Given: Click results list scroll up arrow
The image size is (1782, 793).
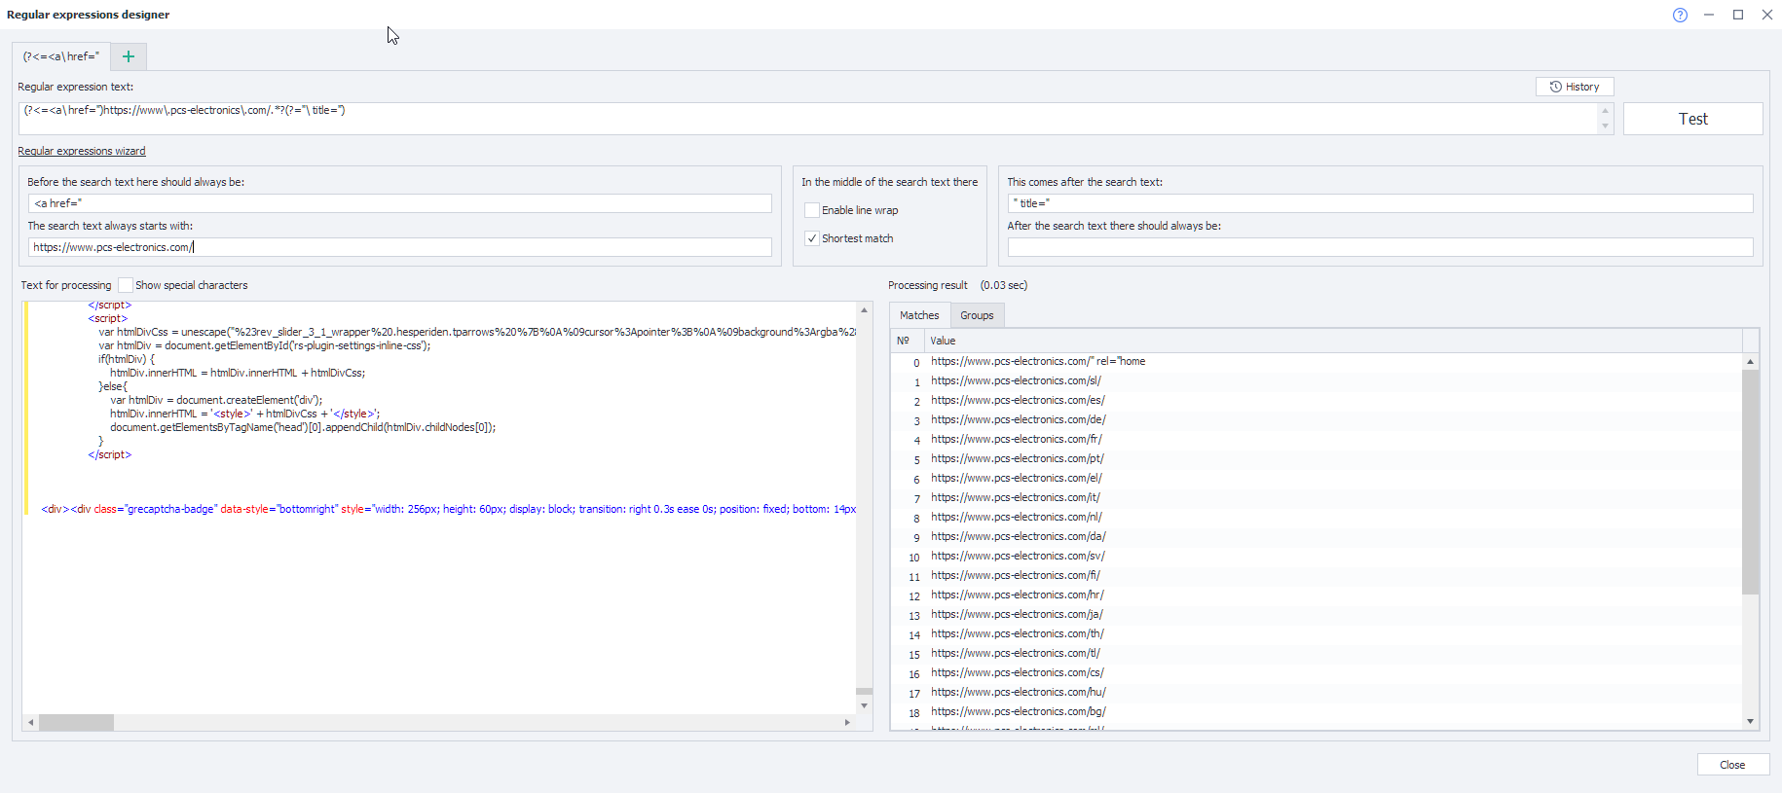Looking at the screenshot, I should click(x=1750, y=361).
